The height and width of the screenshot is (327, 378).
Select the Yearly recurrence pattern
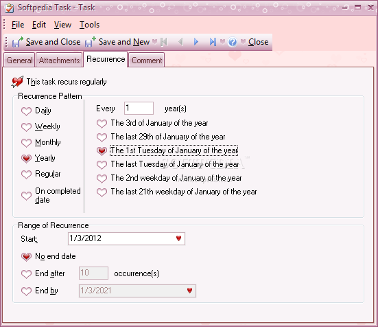coord(26,159)
